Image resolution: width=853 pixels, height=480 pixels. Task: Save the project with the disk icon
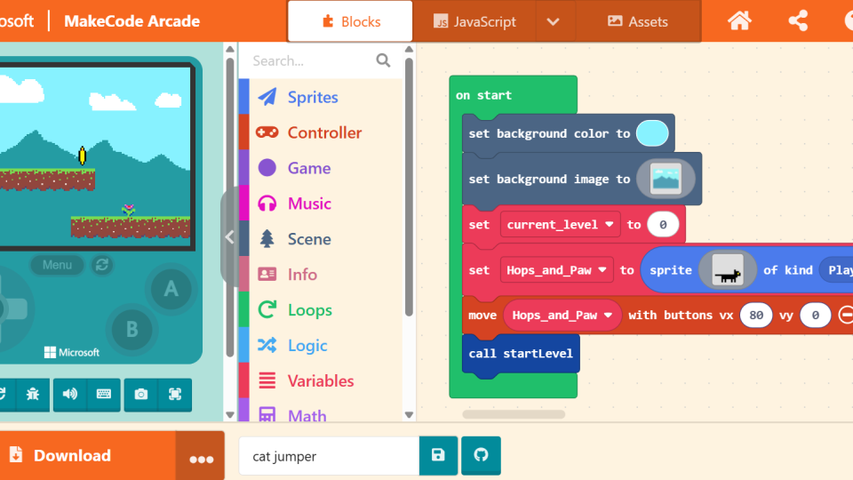[438, 455]
